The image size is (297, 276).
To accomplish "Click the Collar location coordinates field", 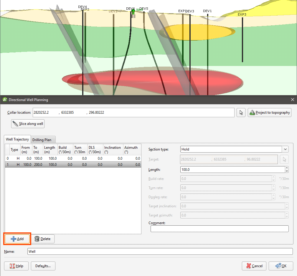I will 133,113.
